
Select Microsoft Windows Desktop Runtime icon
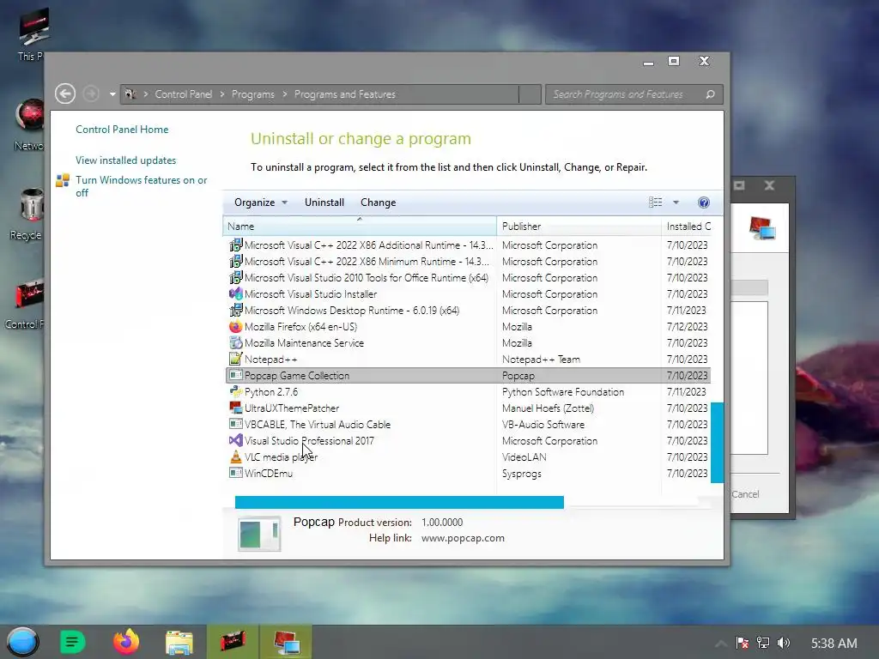236,310
